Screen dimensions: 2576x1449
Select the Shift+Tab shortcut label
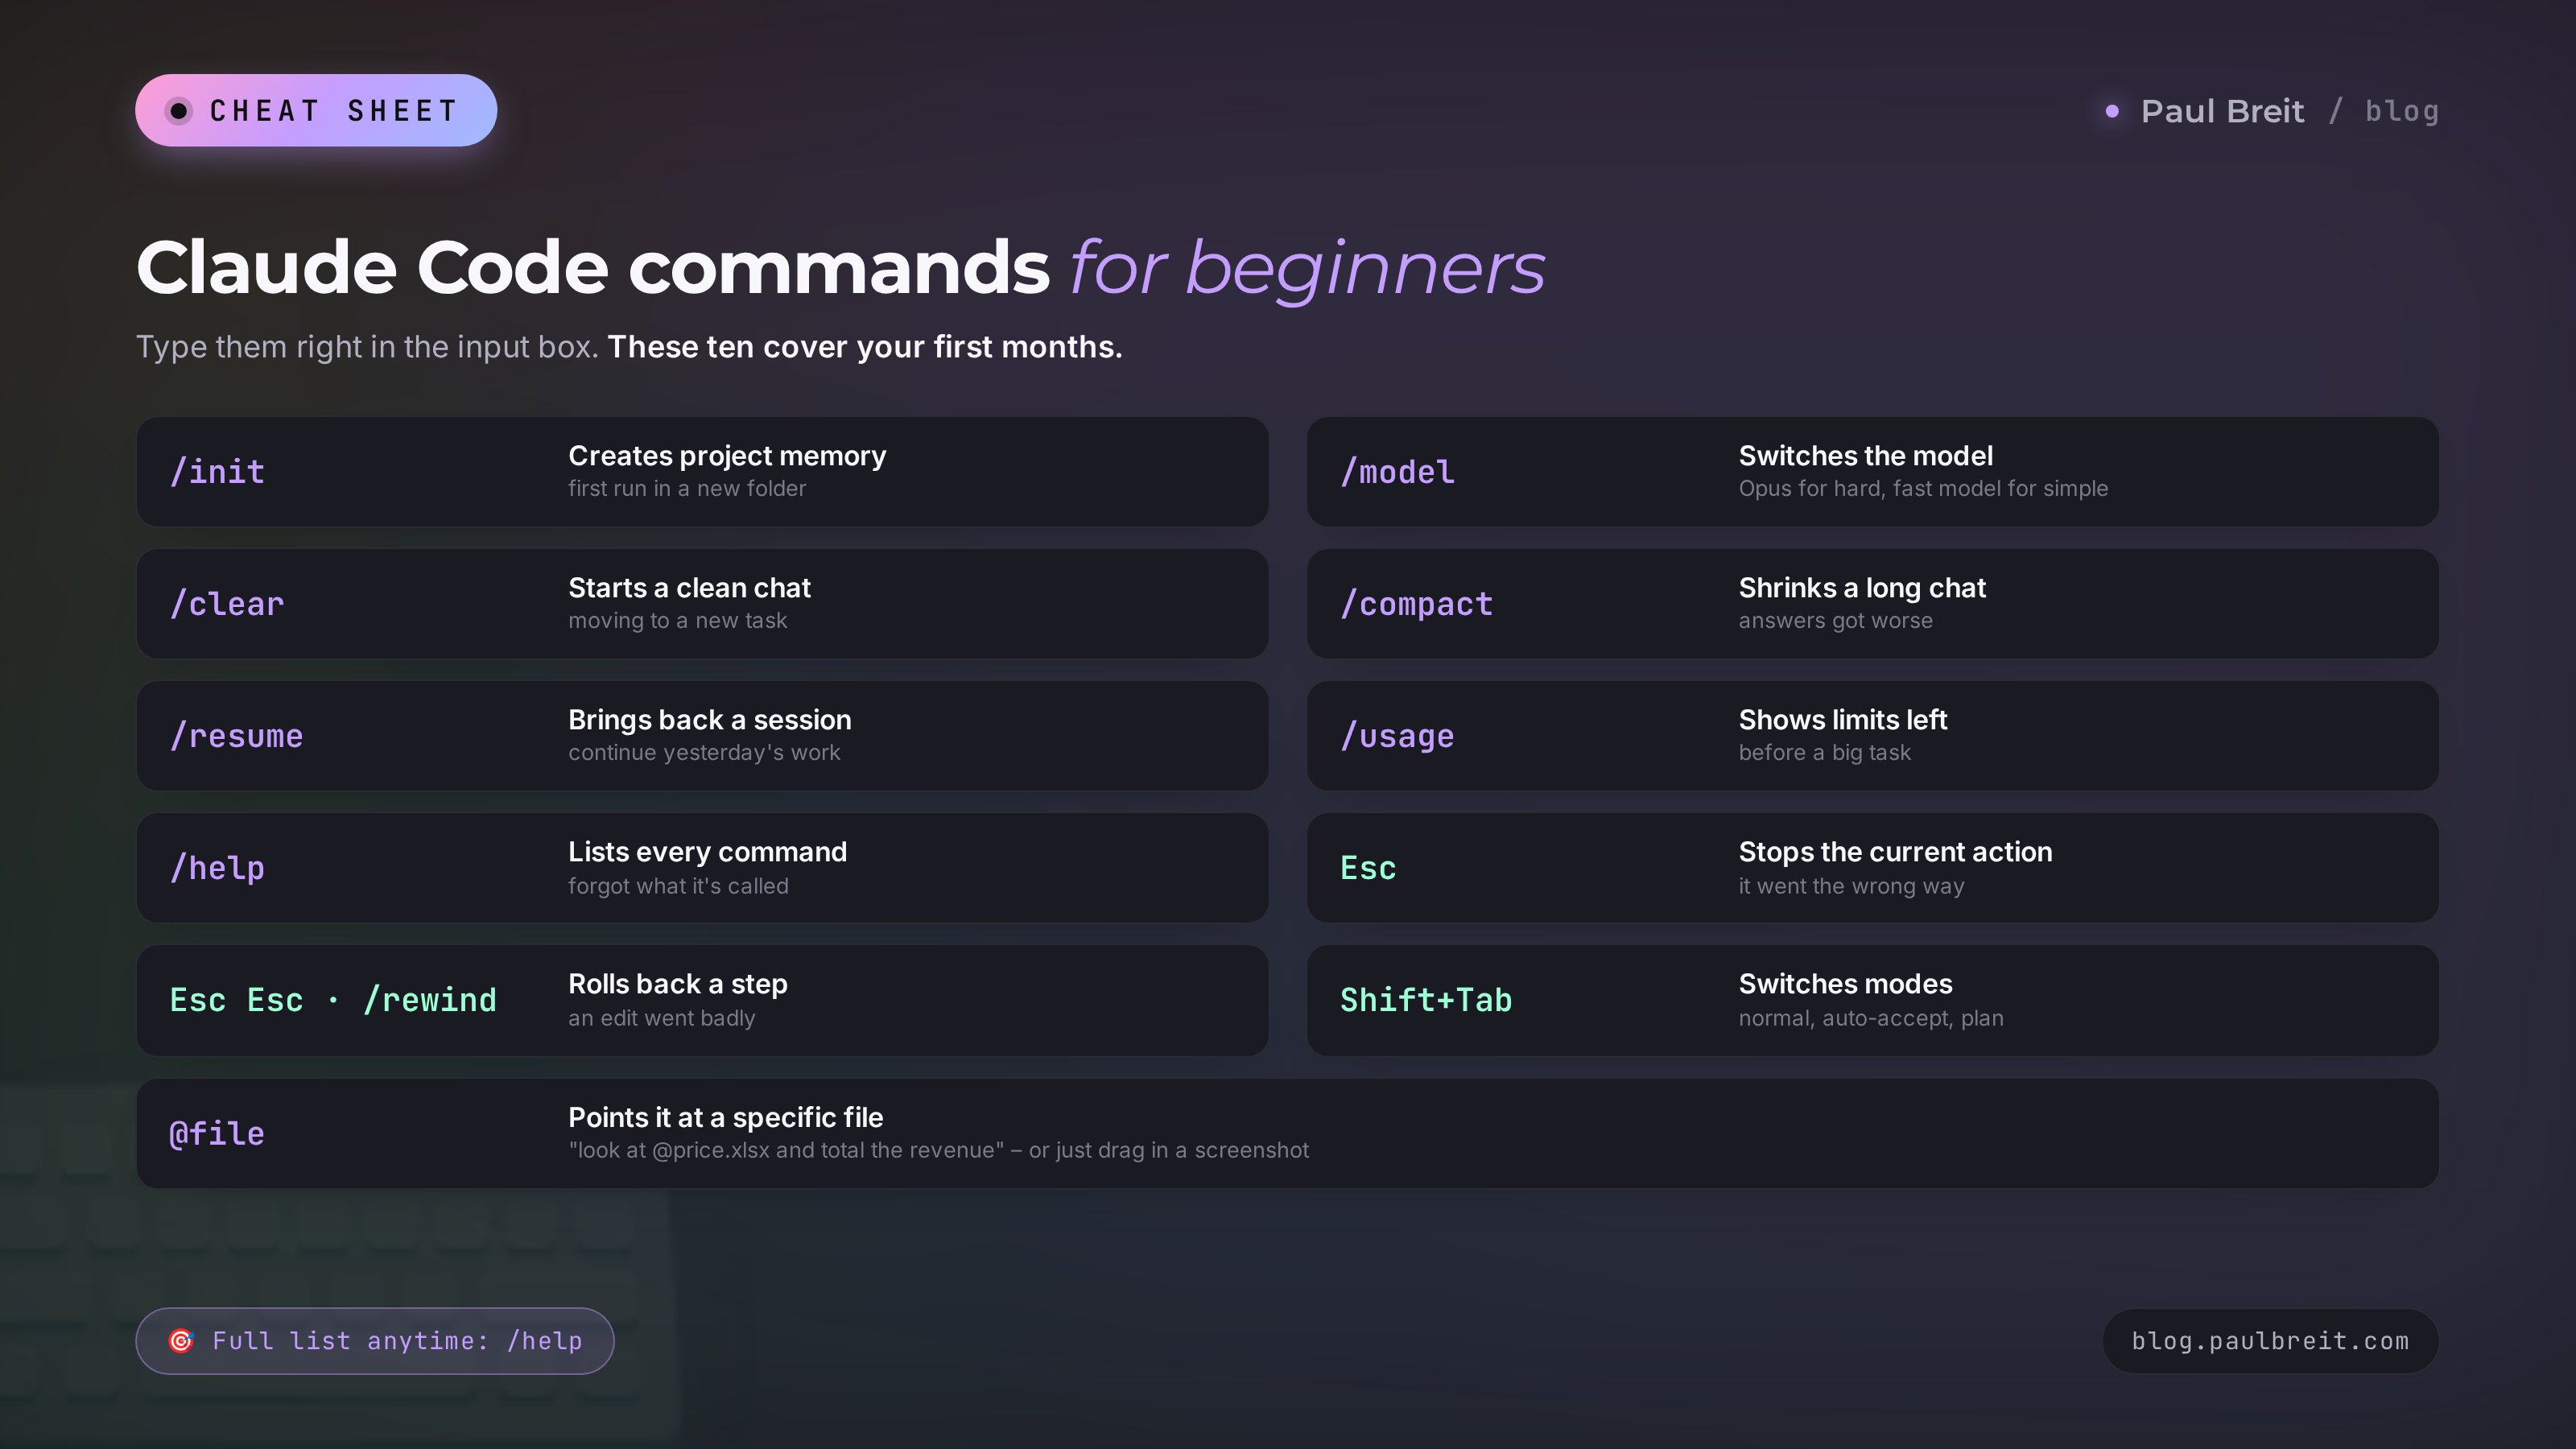1426,1000
